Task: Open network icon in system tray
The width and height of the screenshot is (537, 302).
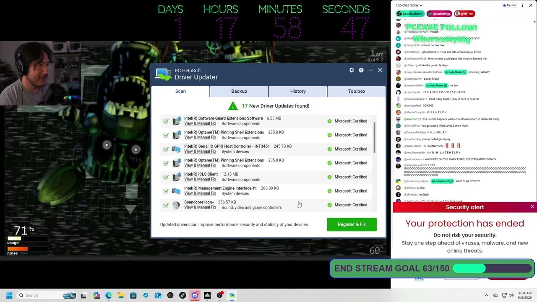Action: tap(504, 295)
